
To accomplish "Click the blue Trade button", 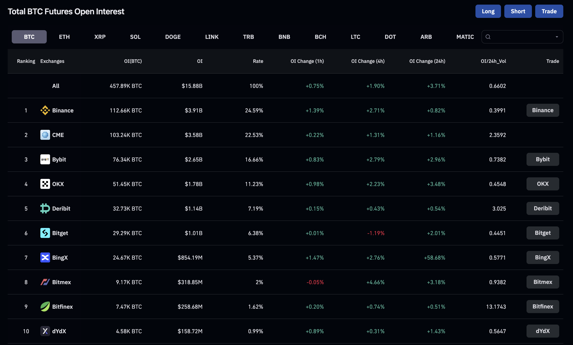I will coord(549,11).
